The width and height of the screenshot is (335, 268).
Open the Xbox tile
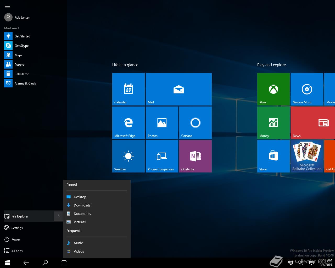(x=273, y=89)
